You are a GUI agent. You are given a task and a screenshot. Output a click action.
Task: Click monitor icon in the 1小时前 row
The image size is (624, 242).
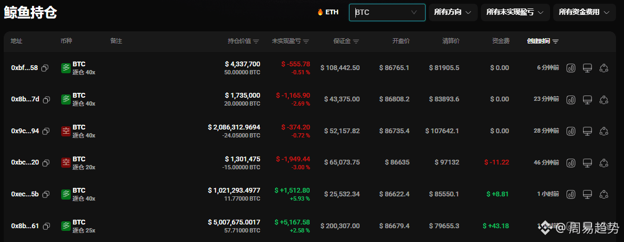coord(587,194)
